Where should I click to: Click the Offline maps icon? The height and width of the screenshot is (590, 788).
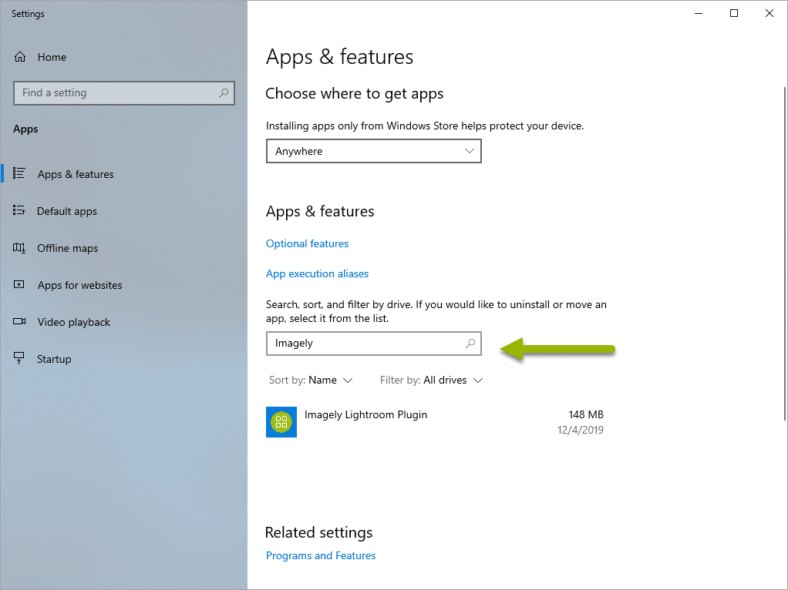19,247
